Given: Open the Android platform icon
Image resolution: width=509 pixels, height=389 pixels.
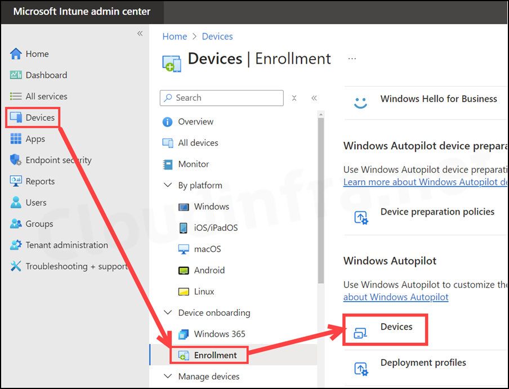Looking at the screenshot, I should pyautogui.click(x=184, y=270).
